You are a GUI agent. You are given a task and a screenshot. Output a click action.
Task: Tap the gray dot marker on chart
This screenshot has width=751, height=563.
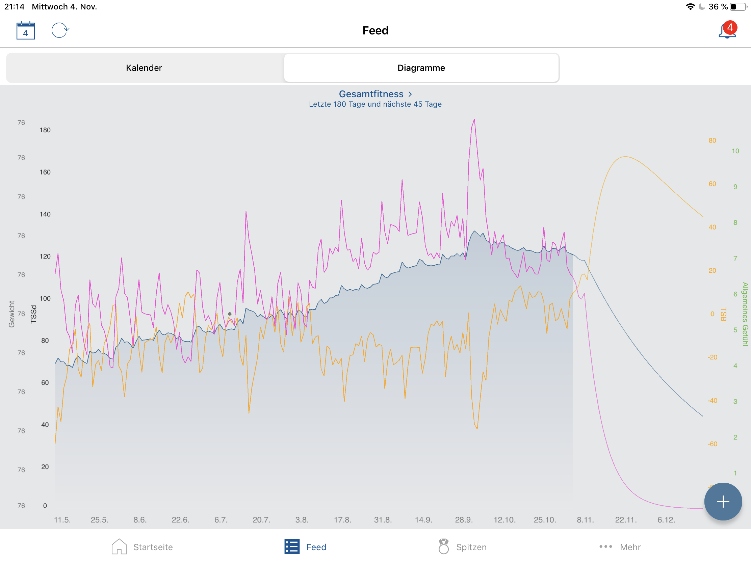pos(230,314)
